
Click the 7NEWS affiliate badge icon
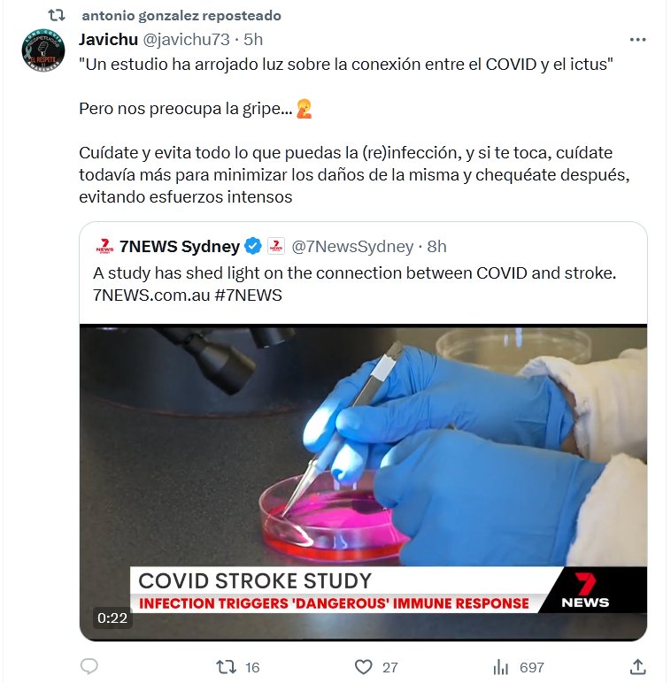pos(276,246)
